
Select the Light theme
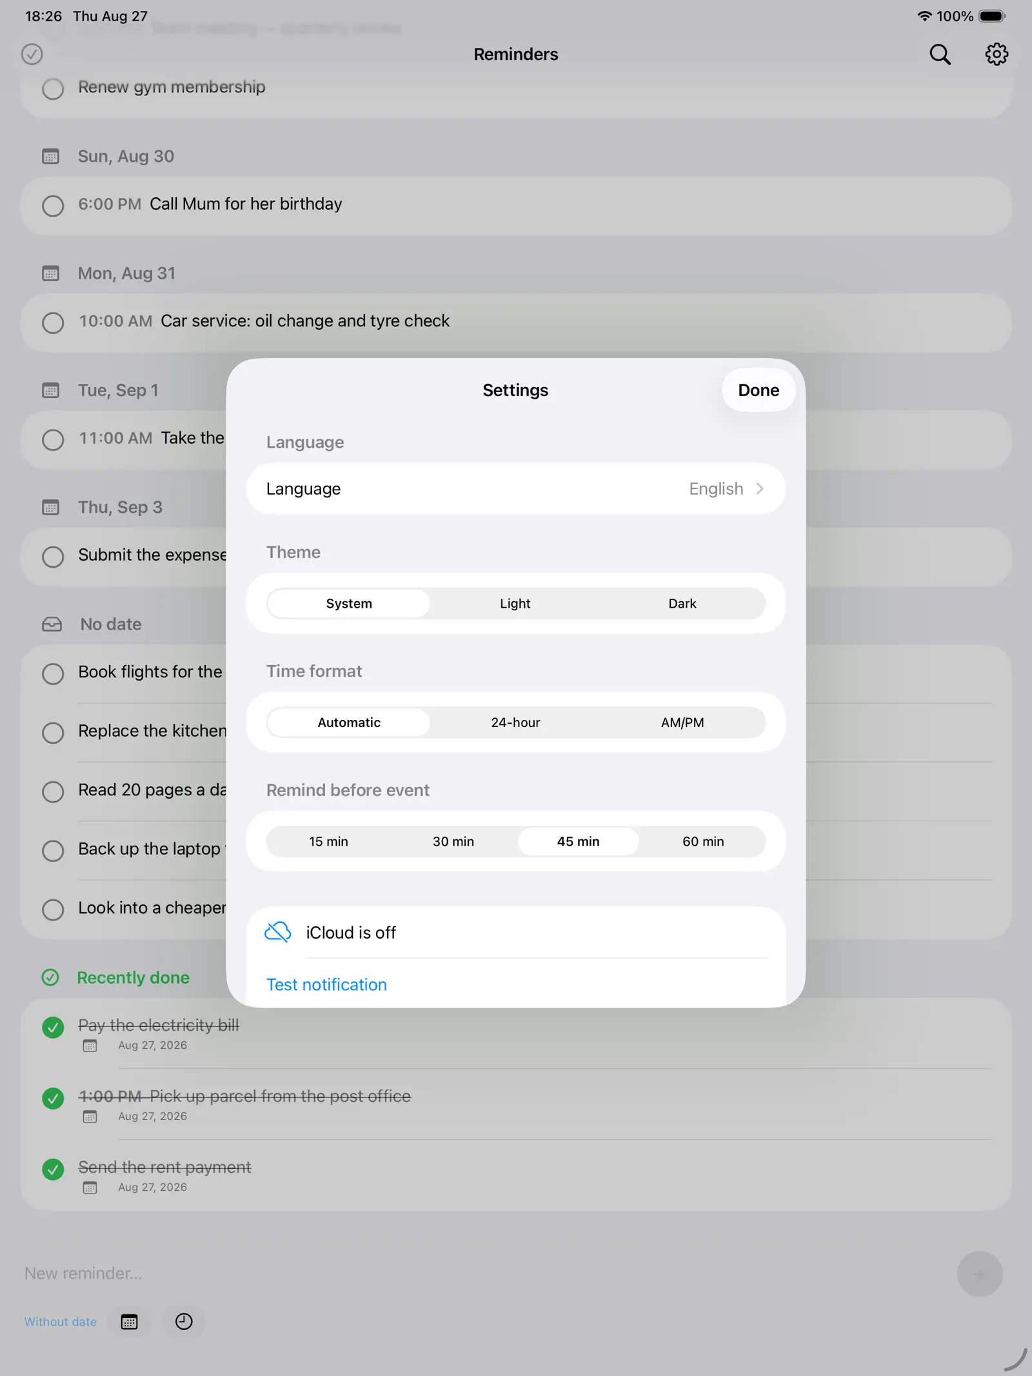pyautogui.click(x=515, y=603)
